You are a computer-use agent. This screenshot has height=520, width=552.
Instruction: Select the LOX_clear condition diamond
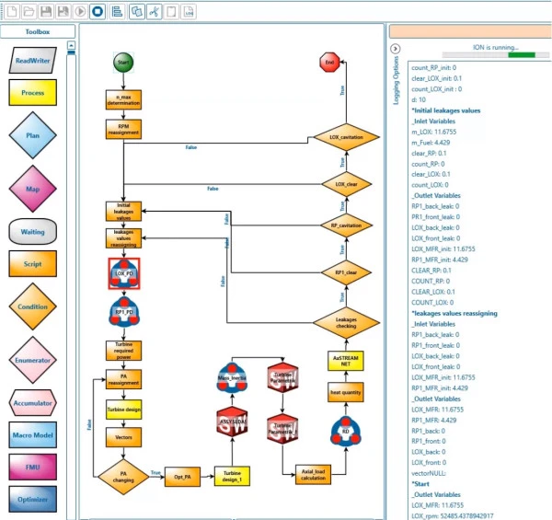coord(347,184)
